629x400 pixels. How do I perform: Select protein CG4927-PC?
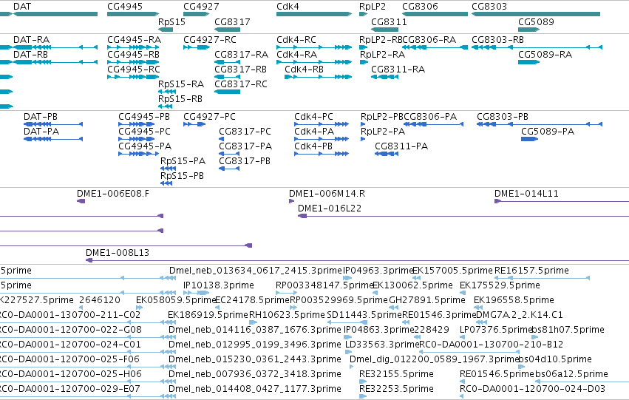[194, 124]
